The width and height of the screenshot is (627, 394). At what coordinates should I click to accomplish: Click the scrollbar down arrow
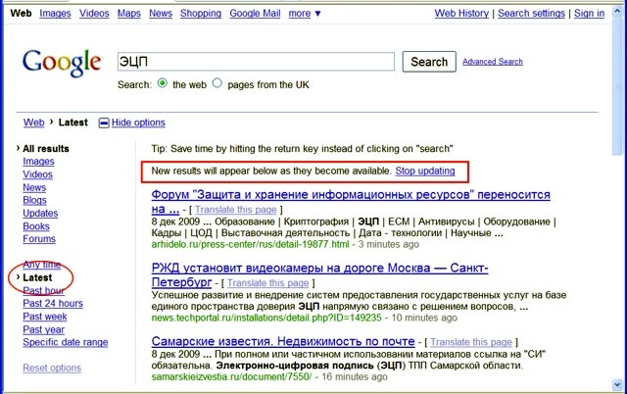(x=617, y=385)
